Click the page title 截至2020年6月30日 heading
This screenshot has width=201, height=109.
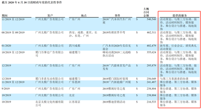pyautogui.click(x=32, y=2)
